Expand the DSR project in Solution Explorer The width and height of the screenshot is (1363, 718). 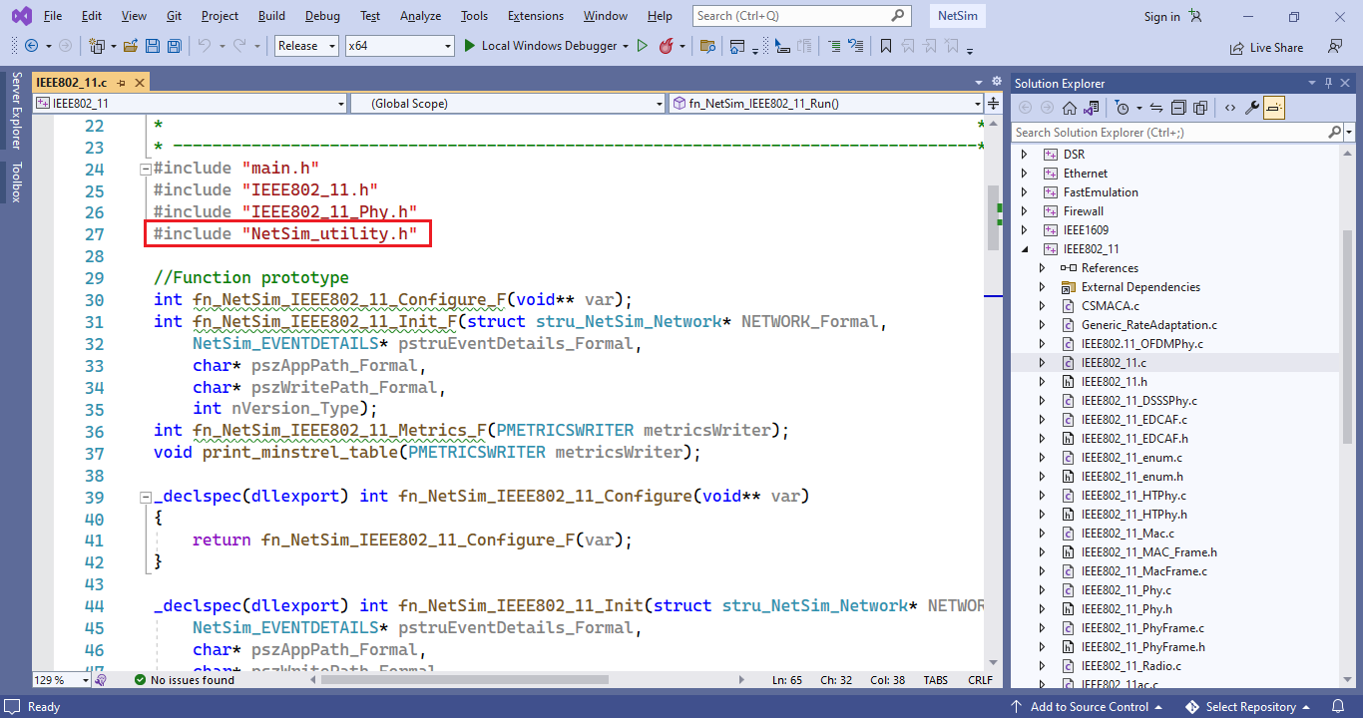click(x=1024, y=155)
